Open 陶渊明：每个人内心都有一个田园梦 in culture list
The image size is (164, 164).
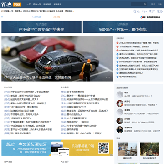(84, 133)
